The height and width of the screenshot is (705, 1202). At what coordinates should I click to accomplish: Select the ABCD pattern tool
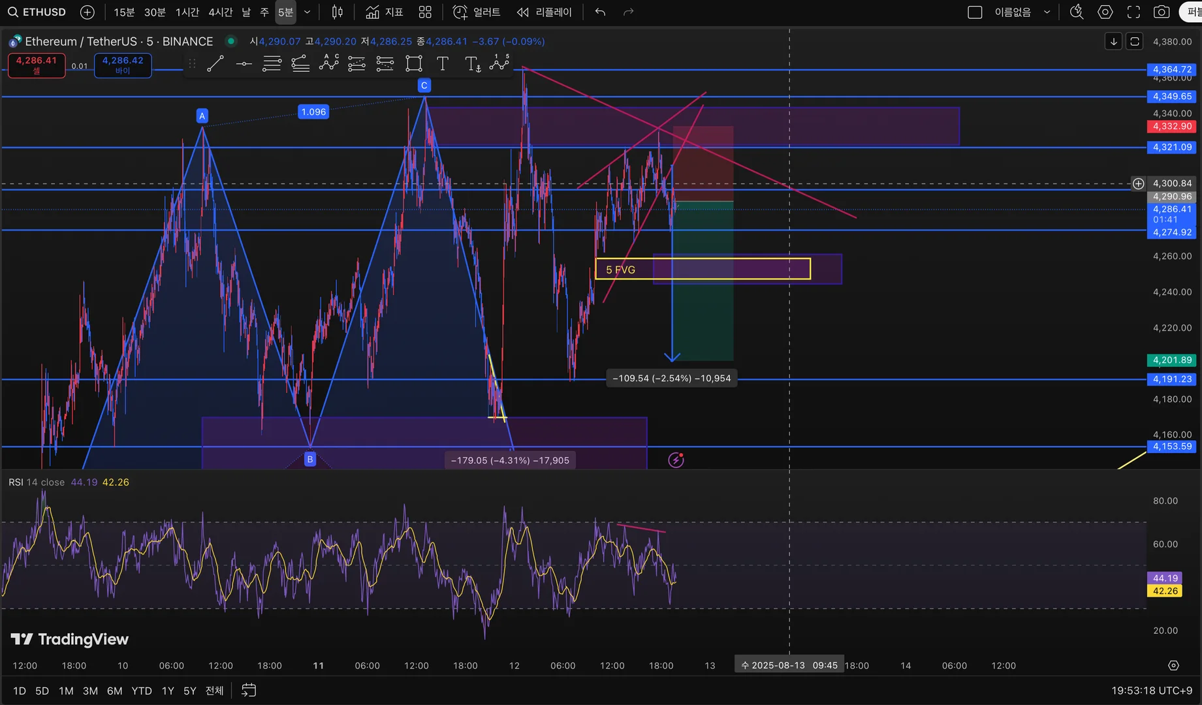329,64
